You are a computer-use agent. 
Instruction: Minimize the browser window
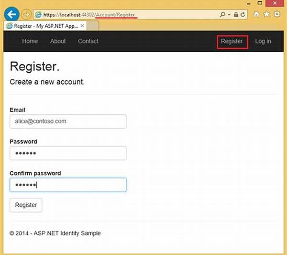pyautogui.click(x=249, y=3)
